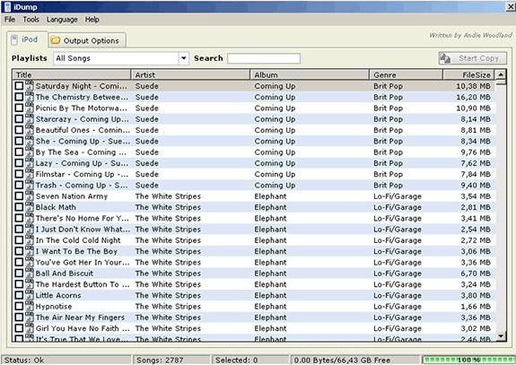Select the checkbox for Lazy - Coming Up
Image resolution: width=516 pixels, height=365 pixels.
coord(19,163)
